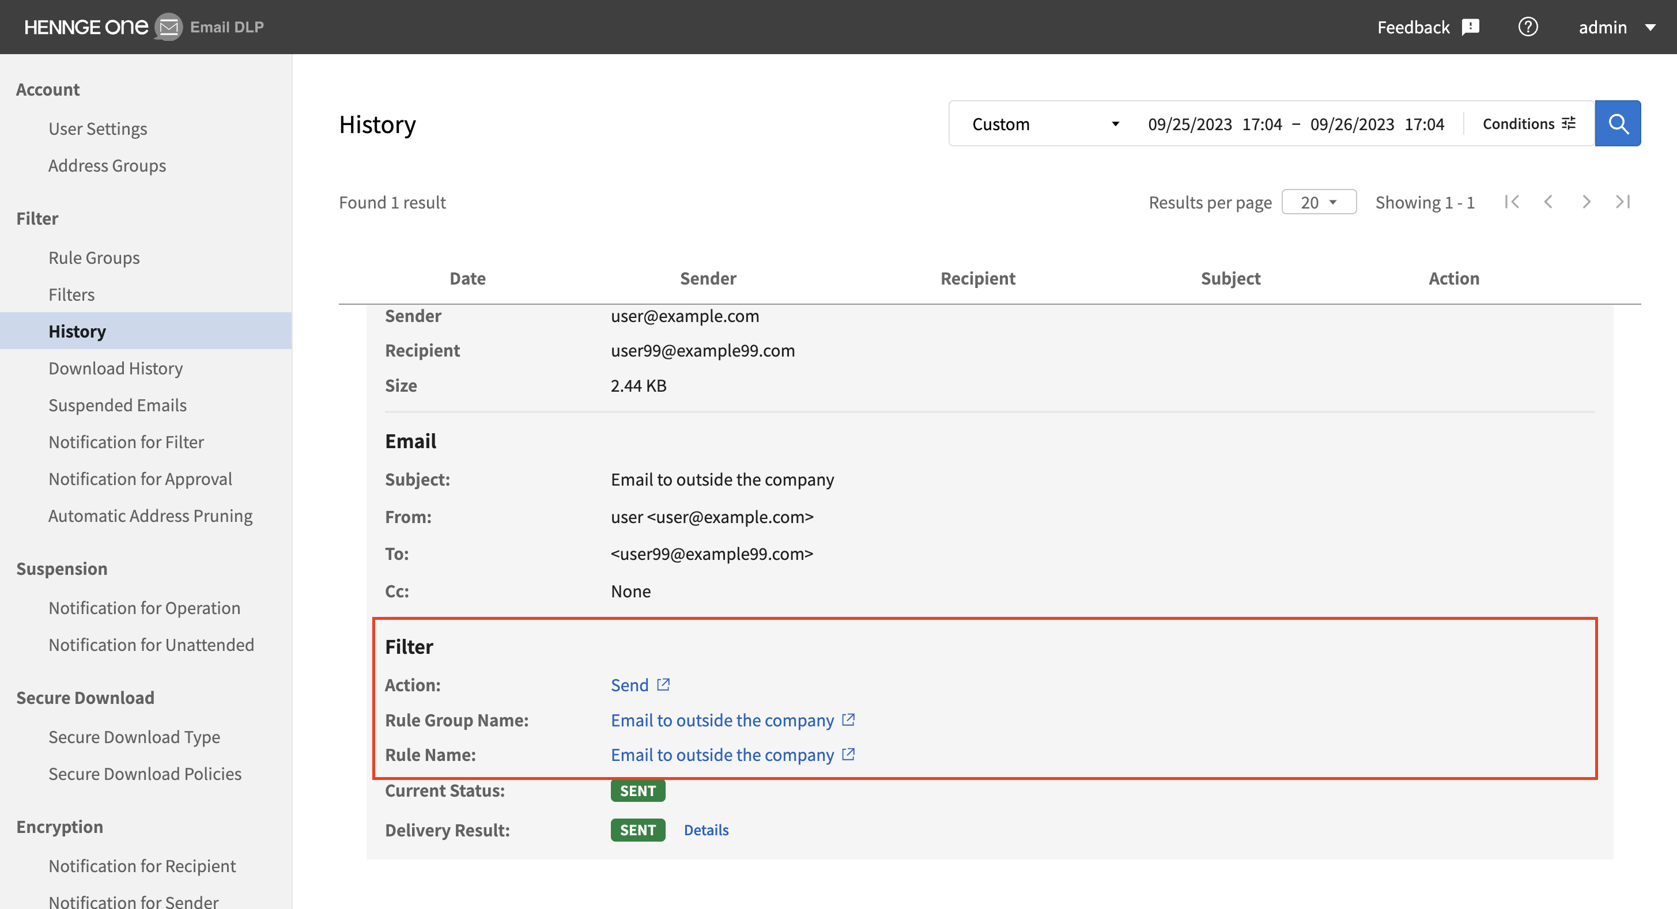Viewport: 1677px width, 909px height.
Task: Select History in sidebar
Action: (x=146, y=331)
